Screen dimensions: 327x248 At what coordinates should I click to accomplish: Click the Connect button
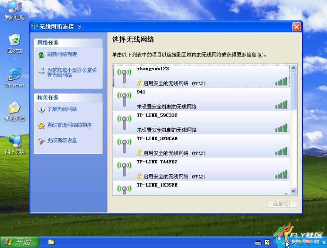click(x=282, y=204)
